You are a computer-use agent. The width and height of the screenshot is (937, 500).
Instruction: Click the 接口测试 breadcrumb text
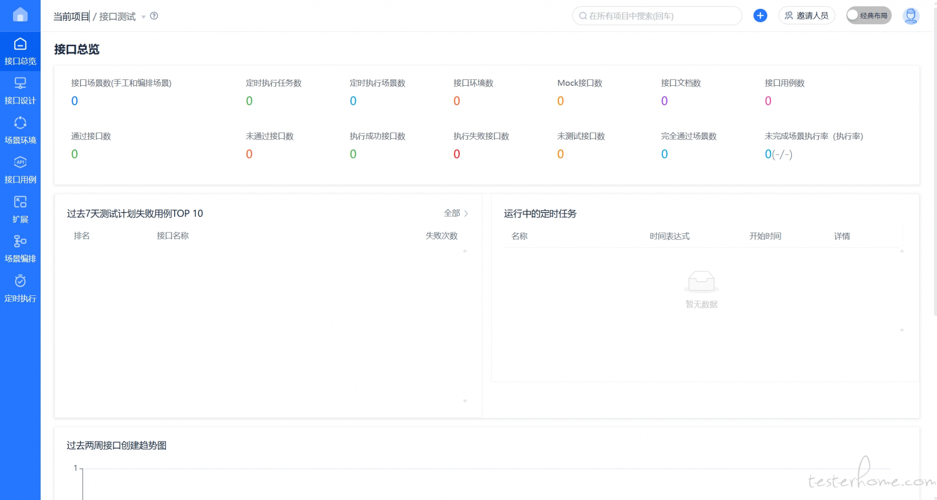(117, 17)
